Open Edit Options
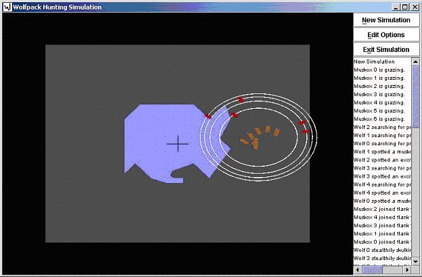Screen dimensions: 422x277 (x=386, y=34)
